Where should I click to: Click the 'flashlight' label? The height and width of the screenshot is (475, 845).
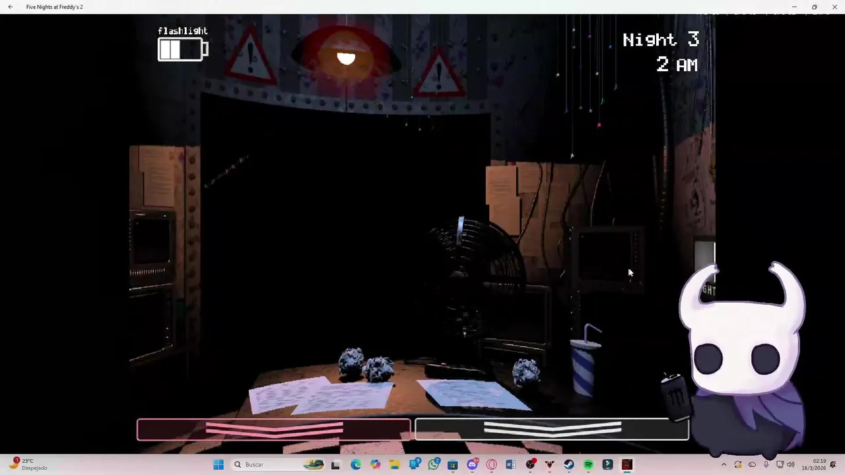coord(183,31)
